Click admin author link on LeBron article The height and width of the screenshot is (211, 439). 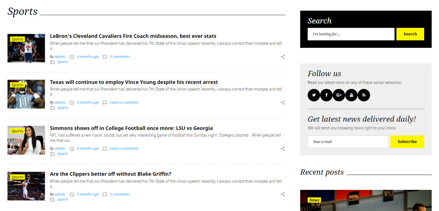pyautogui.click(x=60, y=56)
